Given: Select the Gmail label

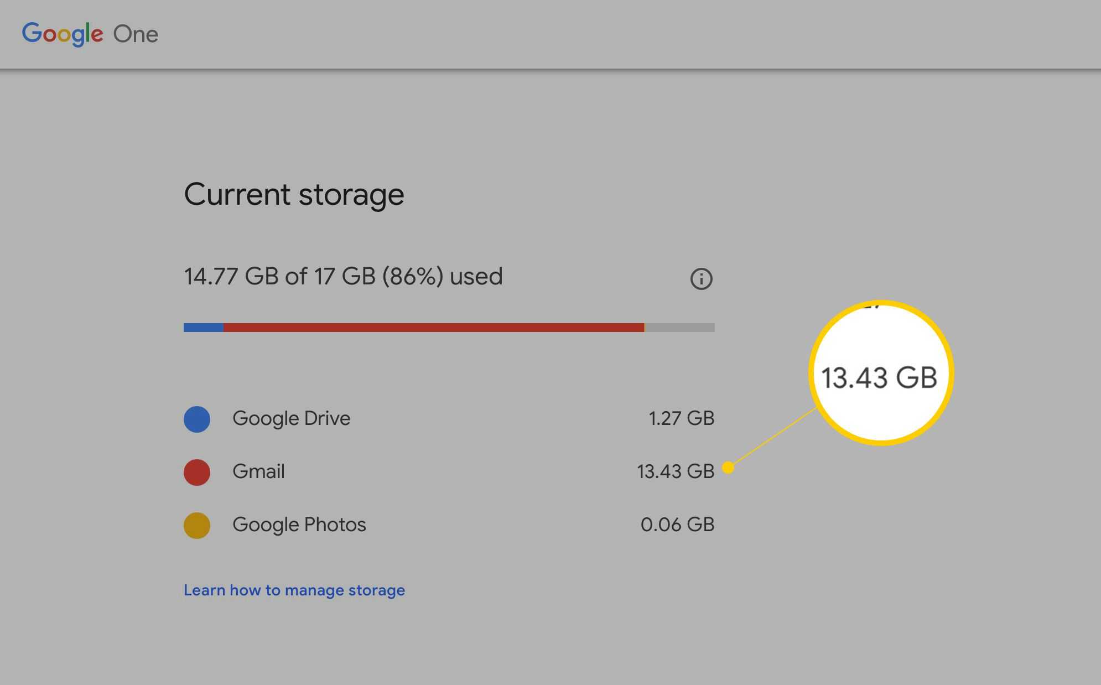Looking at the screenshot, I should coord(258,471).
